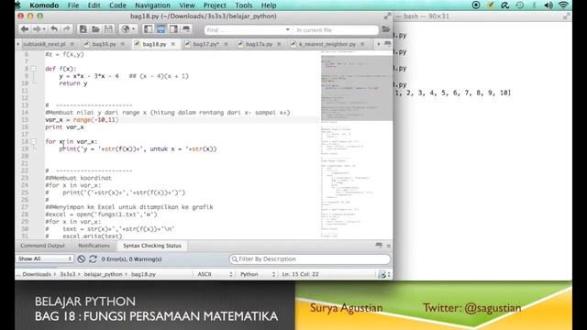Toggle the left pane visibility
587x330 pixels.
pyautogui.click(x=149, y=29)
